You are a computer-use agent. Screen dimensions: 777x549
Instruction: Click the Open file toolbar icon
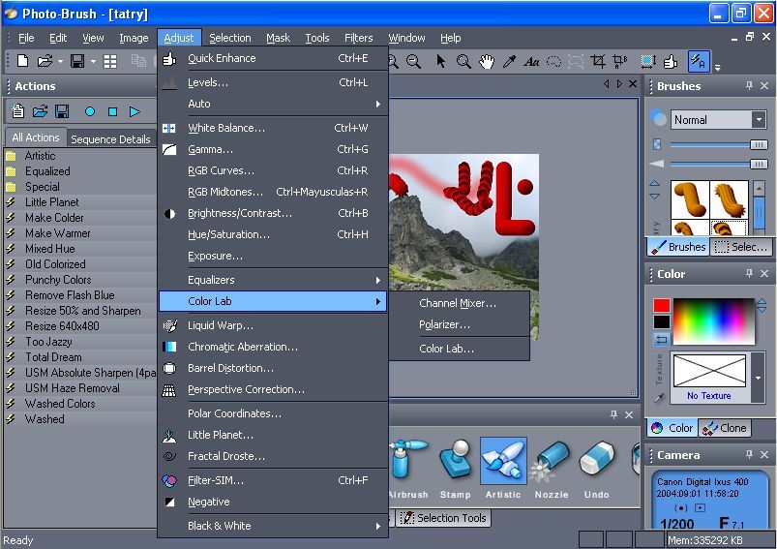tap(45, 61)
